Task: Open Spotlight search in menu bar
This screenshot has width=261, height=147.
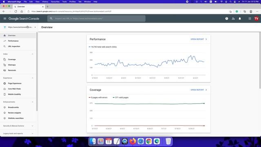Action: pyautogui.click(x=230, y=2)
